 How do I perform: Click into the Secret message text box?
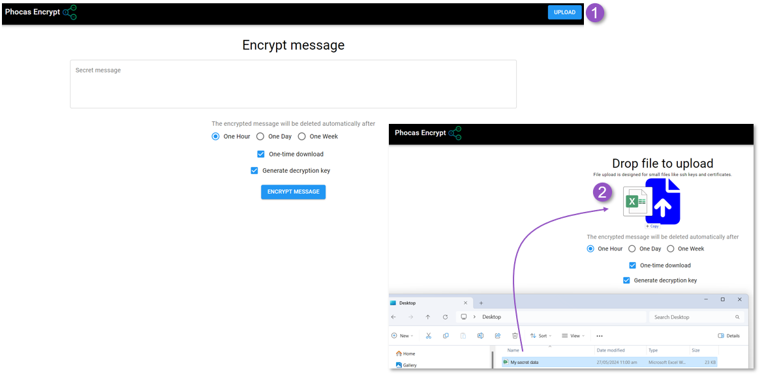pyautogui.click(x=294, y=83)
